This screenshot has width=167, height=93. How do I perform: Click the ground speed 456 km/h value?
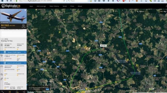coord(8,67)
